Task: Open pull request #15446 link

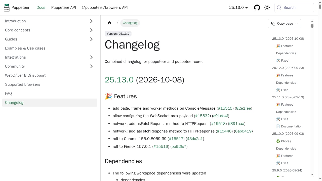Action: 224,131
